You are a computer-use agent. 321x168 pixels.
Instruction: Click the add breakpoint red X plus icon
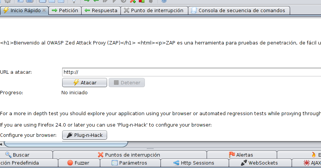tap(133, 1)
